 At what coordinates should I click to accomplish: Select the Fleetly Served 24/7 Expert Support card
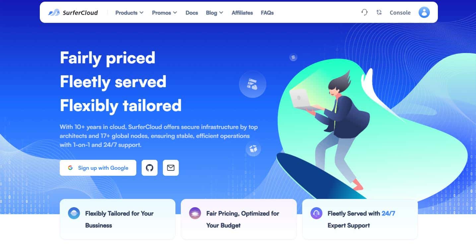point(360,219)
